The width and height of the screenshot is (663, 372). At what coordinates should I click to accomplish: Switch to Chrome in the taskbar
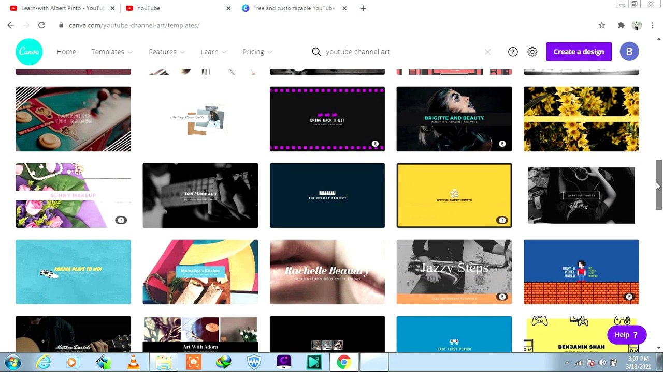coord(343,362)
